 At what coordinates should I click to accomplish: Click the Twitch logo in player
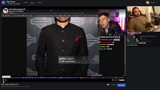coord(122,80)
